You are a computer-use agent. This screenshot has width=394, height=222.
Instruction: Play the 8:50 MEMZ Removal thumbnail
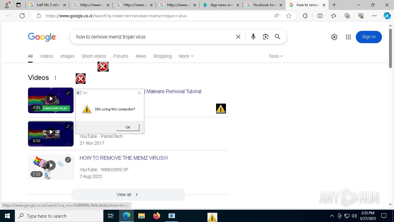pyautogui.click(x=51, y=134)
